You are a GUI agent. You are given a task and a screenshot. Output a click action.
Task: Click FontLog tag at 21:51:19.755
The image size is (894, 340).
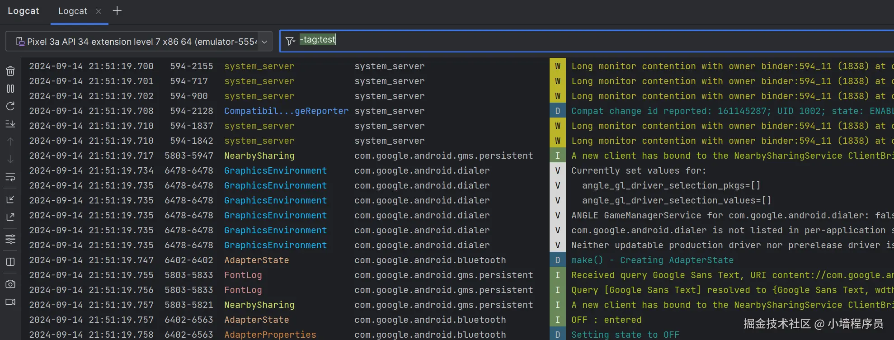coord(243,275)
